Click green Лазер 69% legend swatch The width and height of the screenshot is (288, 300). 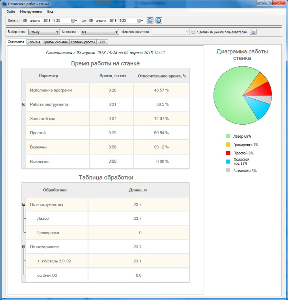[x=228, y=136]
